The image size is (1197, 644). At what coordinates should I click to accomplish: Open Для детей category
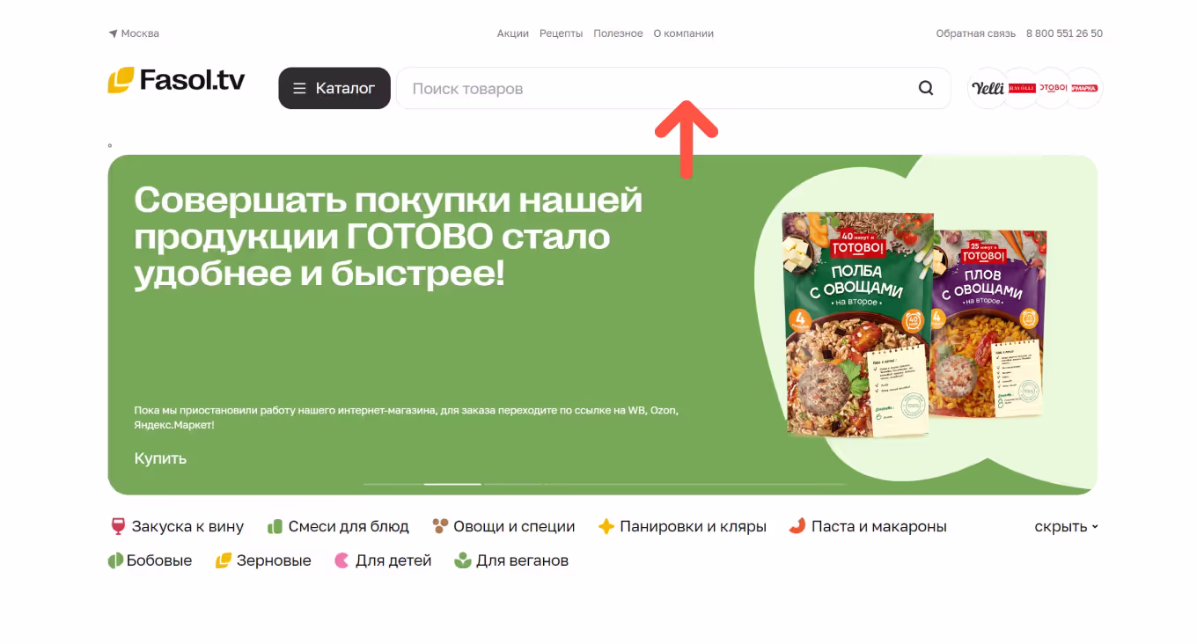tap(383, 560)
